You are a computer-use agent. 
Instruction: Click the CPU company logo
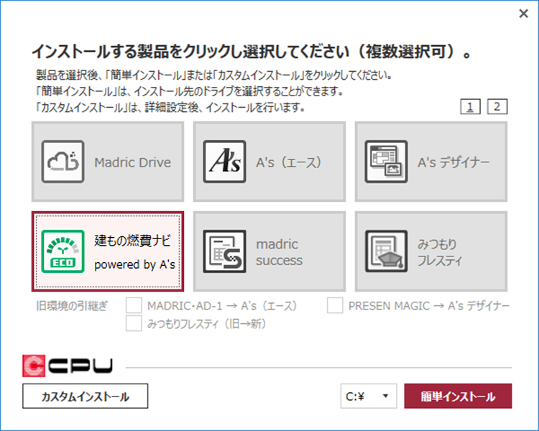click(x=68, y=366)
